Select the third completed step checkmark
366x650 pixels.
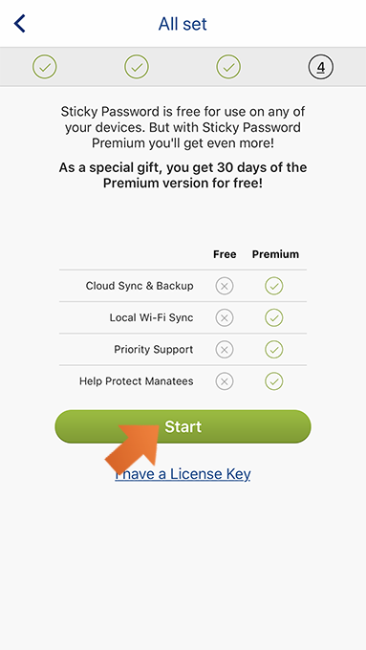pyautogui.click(x=228, y=67)
